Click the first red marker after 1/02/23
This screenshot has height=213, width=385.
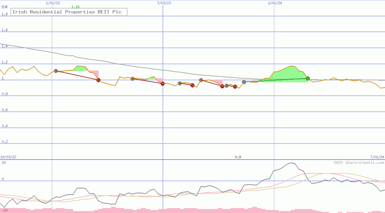tap(98, 80)
